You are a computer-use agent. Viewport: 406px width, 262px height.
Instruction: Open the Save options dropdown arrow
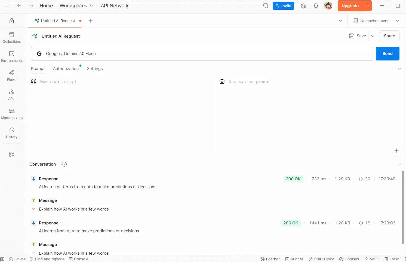coord(373,36)
